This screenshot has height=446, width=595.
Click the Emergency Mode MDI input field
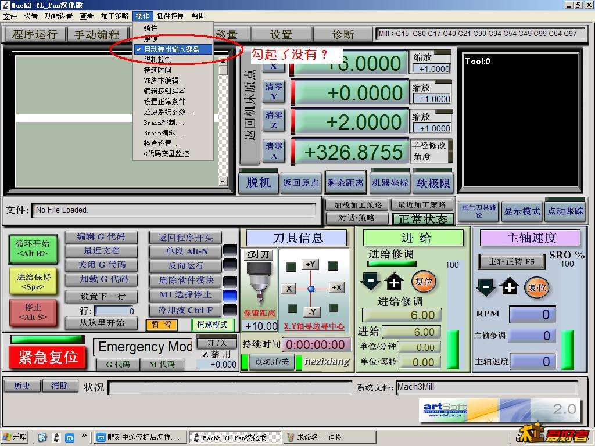point(143,347)
